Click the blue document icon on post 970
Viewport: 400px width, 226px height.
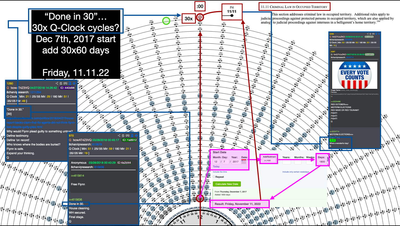[131, 135]
